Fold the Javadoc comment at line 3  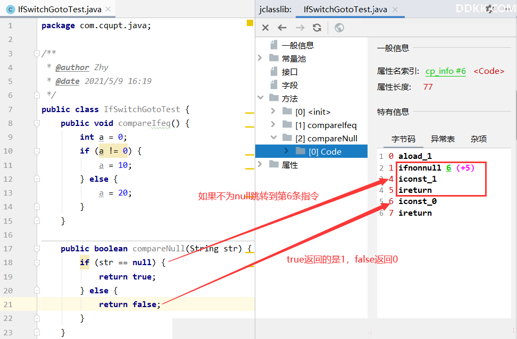pyautogui.click(x=37, y=53)
